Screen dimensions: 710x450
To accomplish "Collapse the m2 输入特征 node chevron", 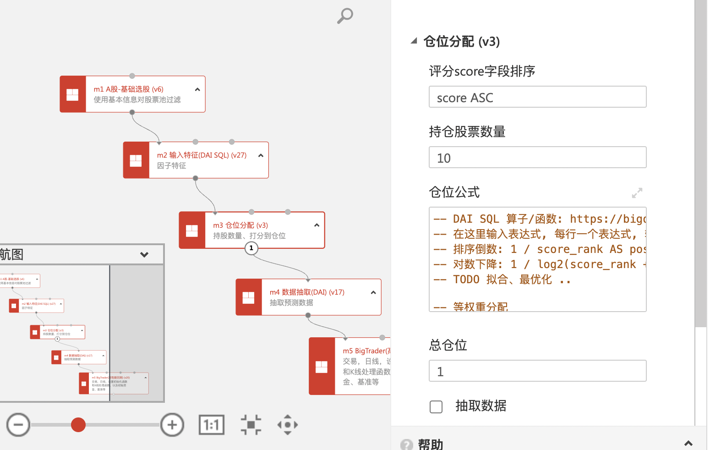I will point(261,155).
